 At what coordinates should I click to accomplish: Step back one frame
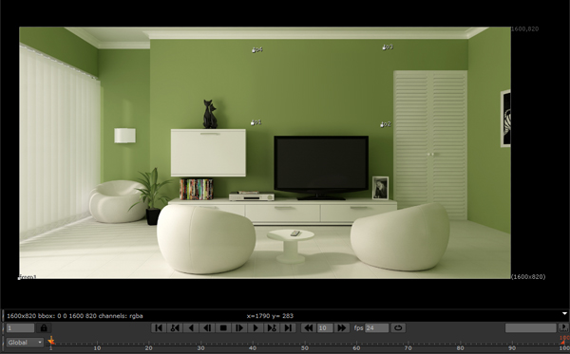click(207, 327)
